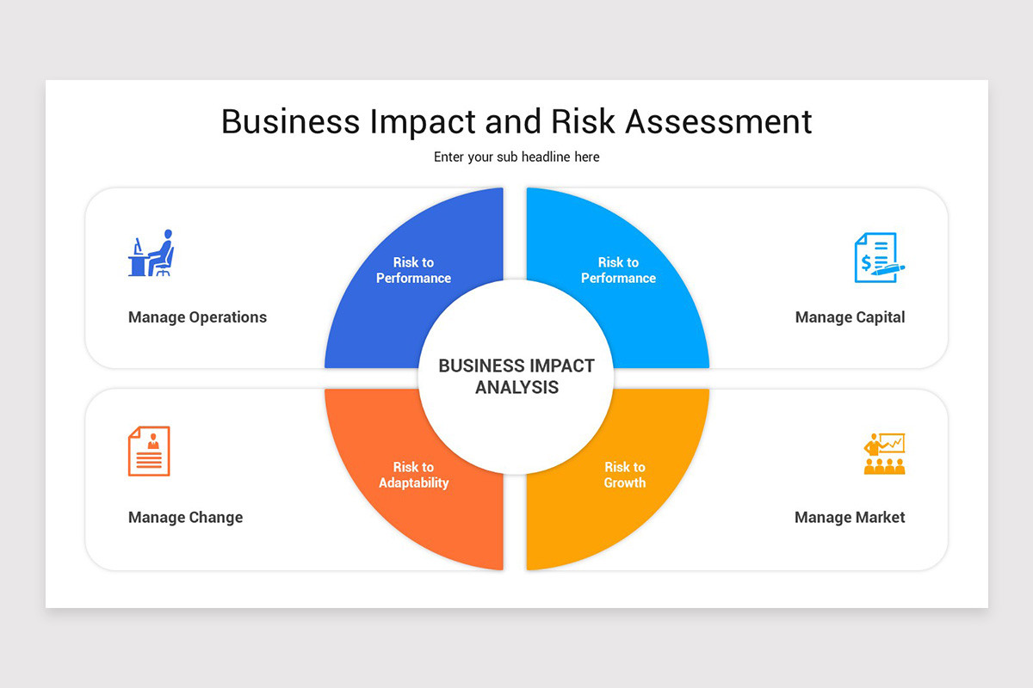Select the top-left rounded panel with Manage Operations

pyautogui.click(x=215, y=278)
